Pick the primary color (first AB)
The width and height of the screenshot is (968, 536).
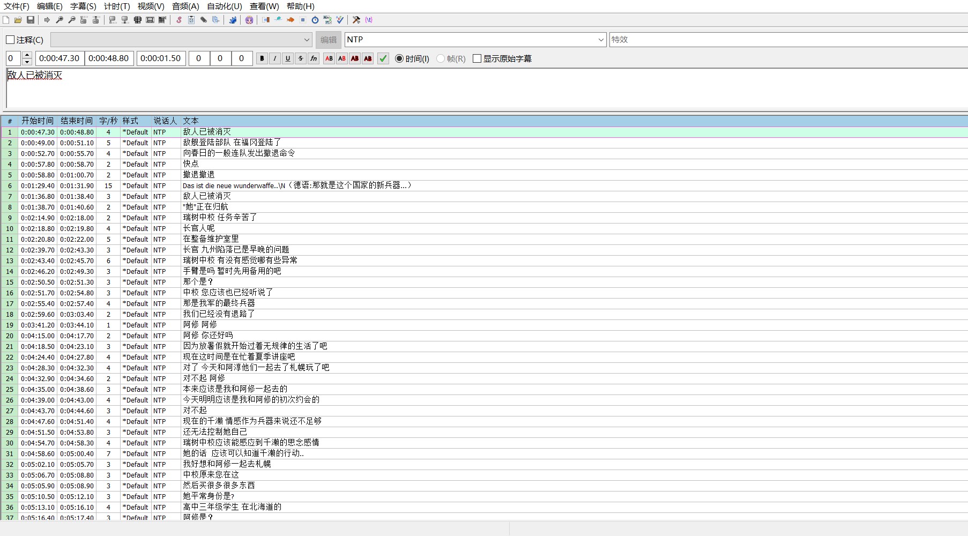pyautogui.click(x=329, y=58)
